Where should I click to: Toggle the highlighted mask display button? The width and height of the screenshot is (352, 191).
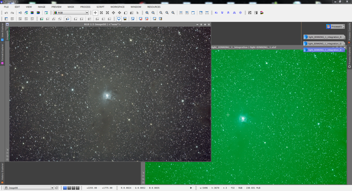pyautogui.click(x=125, y=19)
